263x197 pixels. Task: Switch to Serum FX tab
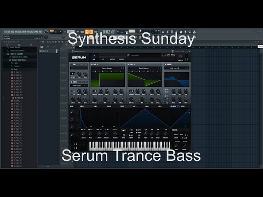103,59
